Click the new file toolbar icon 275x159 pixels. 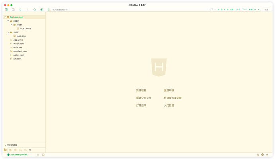pyautogui.click(x=6, y=10)
